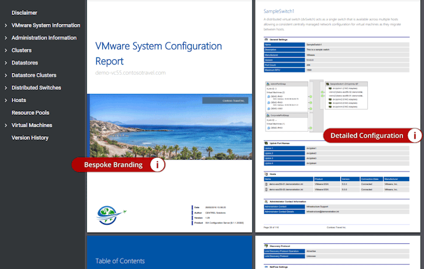Click the Product column header in Hosts table
The image size is (424, 269).
coord(327,179)
